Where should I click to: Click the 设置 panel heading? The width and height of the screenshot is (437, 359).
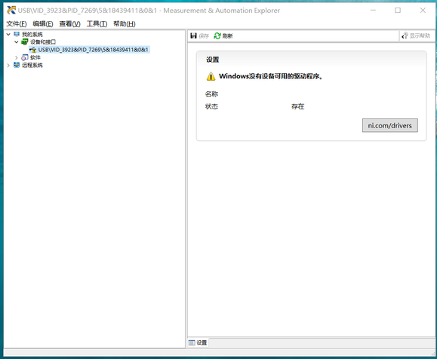point(213,60)
